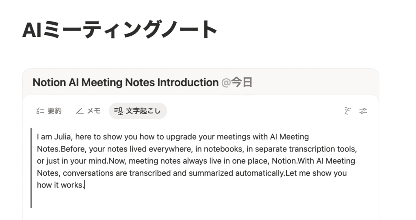The height and width of the screenshot is (220, 416).
Task: Click the @今日 date mention
Action: click(237, 83)
